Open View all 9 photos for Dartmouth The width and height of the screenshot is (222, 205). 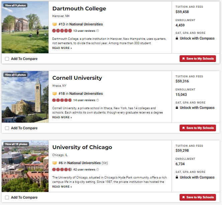click(15, 6)
